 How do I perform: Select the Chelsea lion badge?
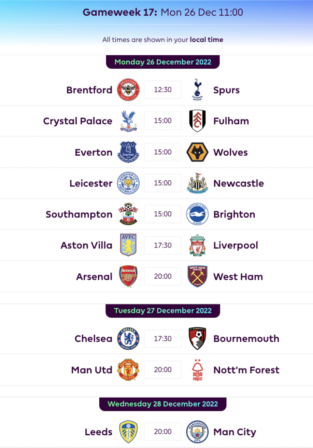click(x=128, y=338)
